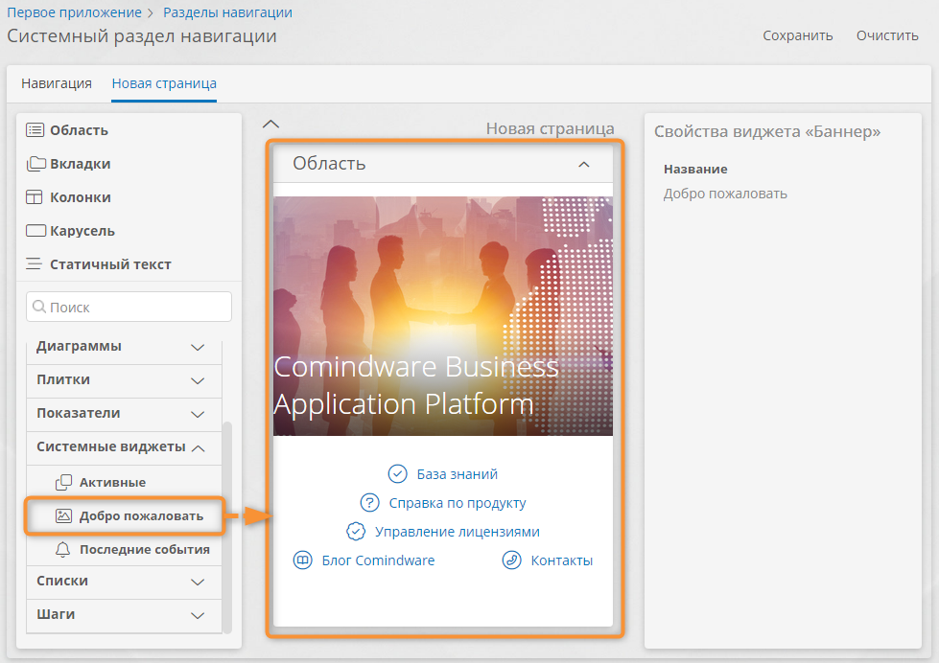Image resolution: width=939 pixels, height=663 pixels.
Task: Click the Статичный текст icon
Action: pos(35,264)
